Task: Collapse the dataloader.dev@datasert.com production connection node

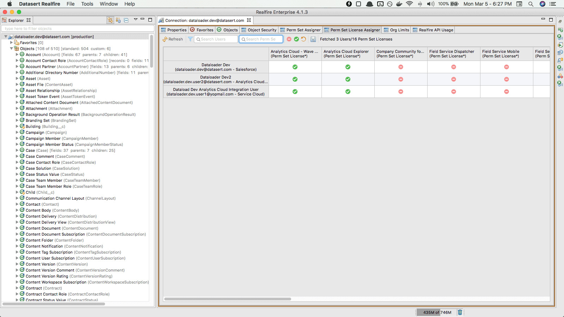Action: point(6,37)
